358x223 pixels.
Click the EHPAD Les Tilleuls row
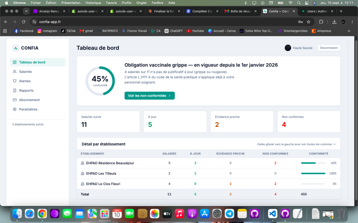[209, 173]
